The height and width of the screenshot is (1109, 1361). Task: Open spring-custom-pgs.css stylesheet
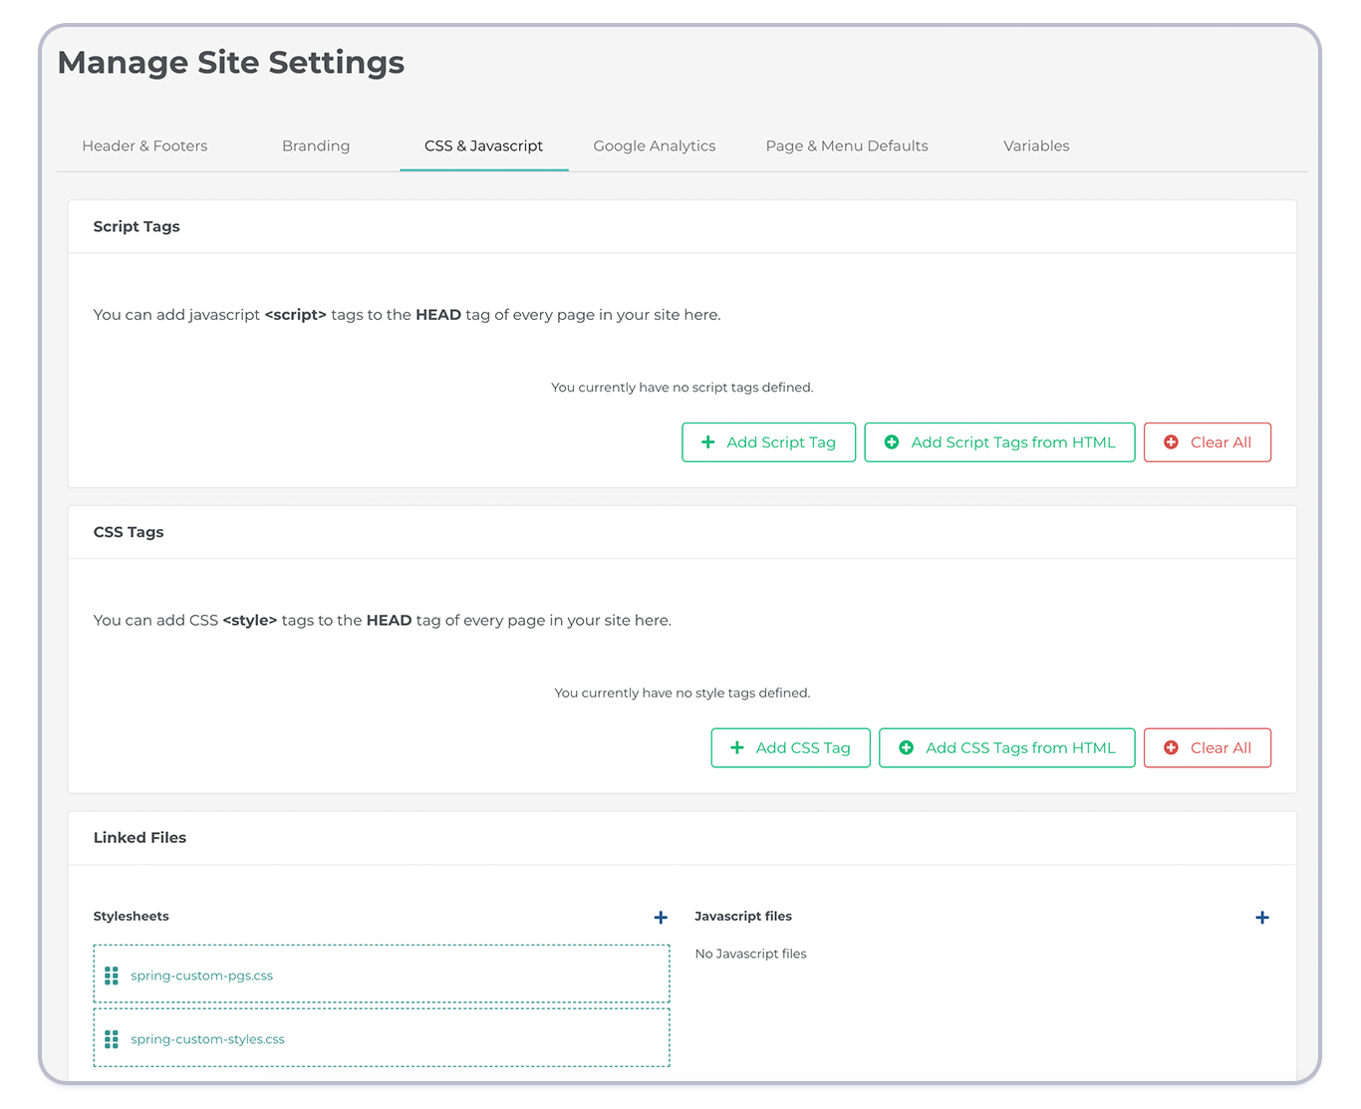click(201, 975)
